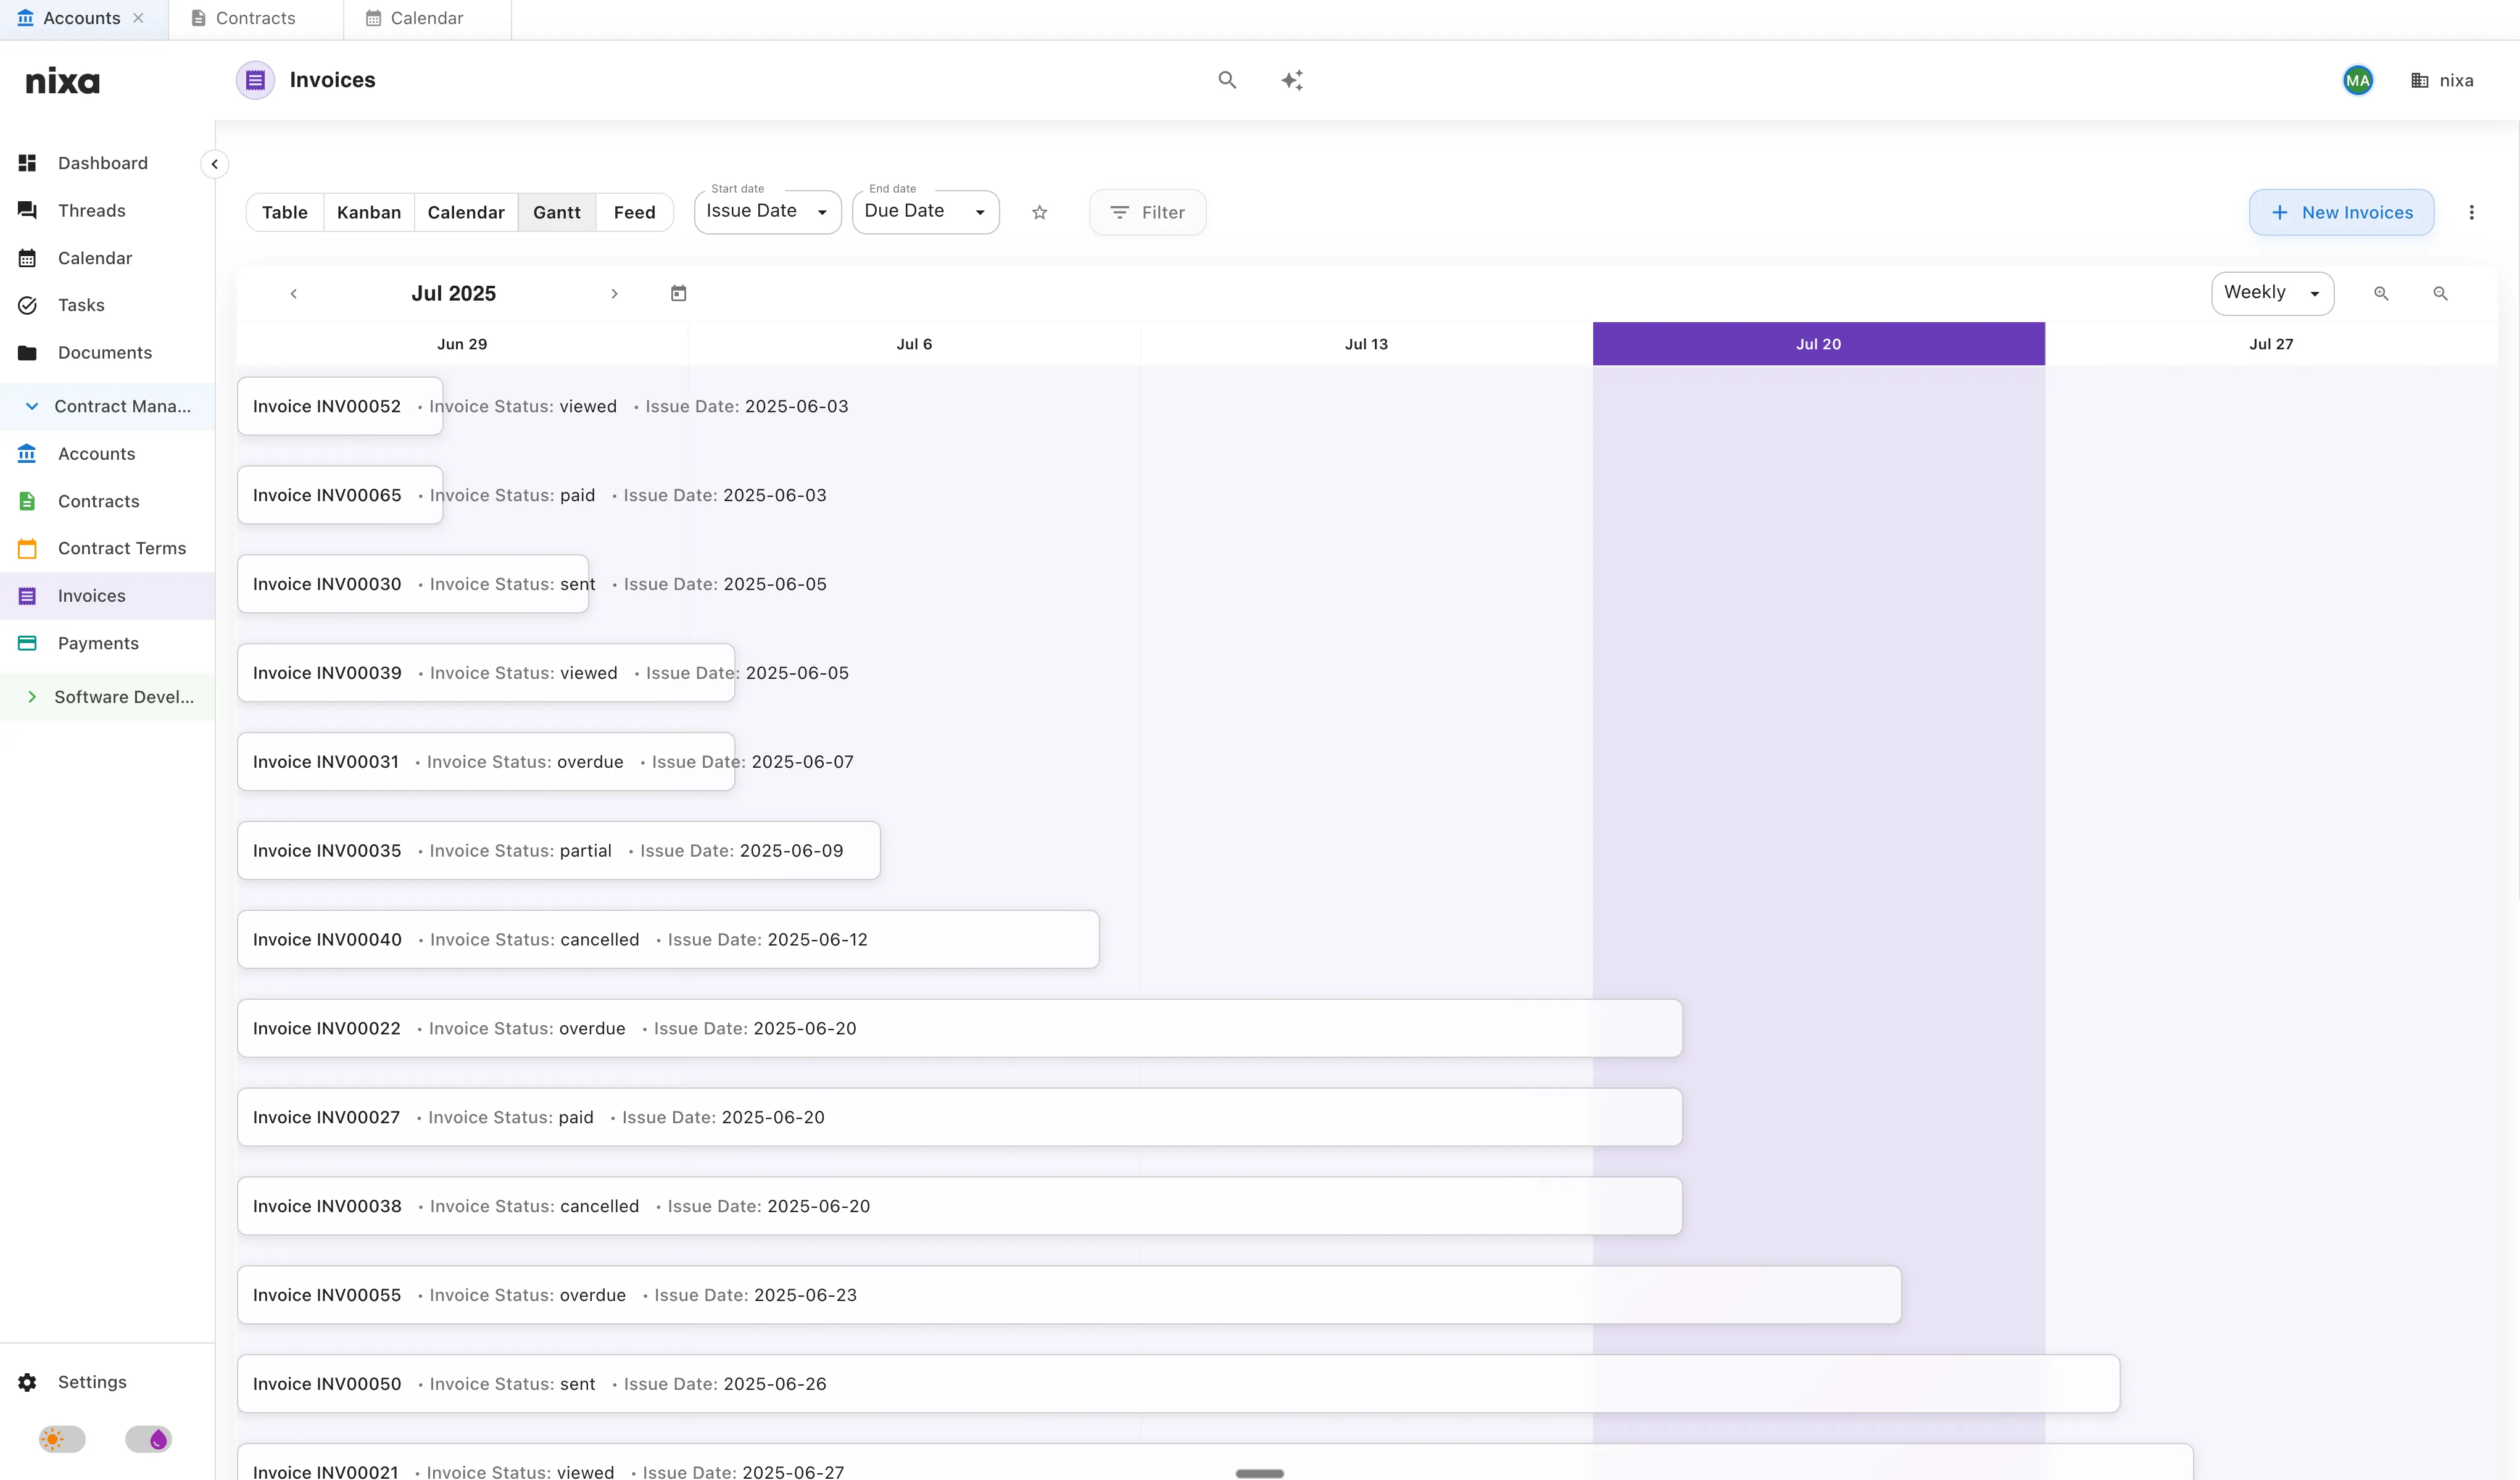Toggle the purple droplet color switch
The image size is (2520, 1480).
point(149,1439)
